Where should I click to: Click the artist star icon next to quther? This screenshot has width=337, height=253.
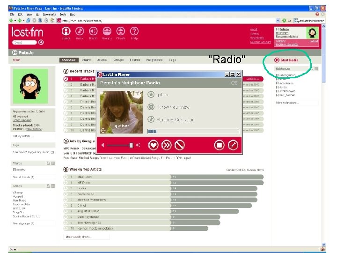(151, 95)
